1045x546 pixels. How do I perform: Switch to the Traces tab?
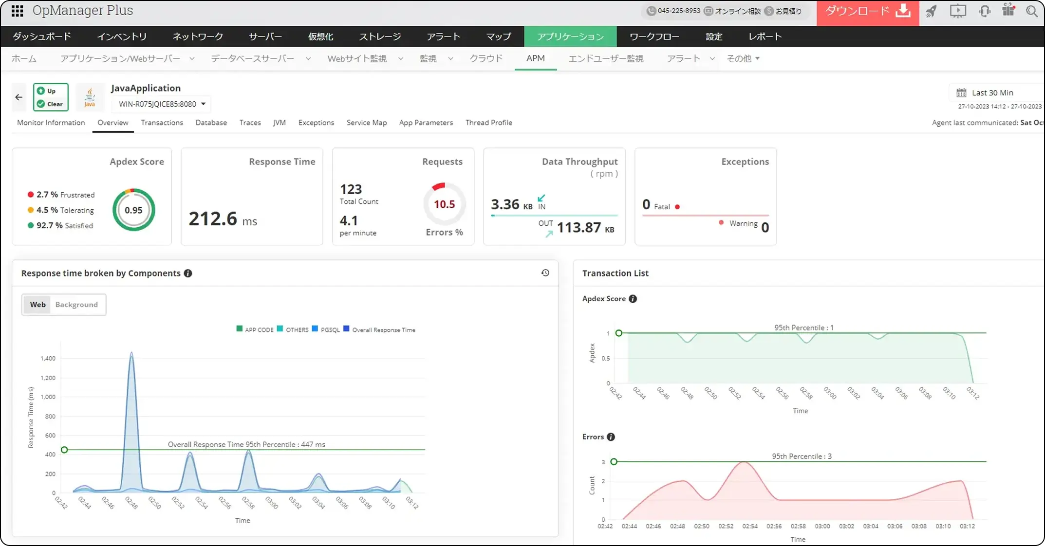tap(250, 123)
